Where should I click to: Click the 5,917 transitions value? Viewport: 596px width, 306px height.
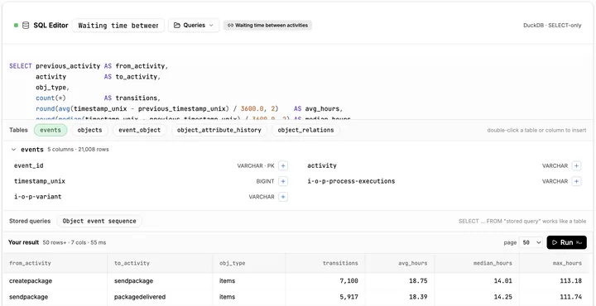coord(349,297)
